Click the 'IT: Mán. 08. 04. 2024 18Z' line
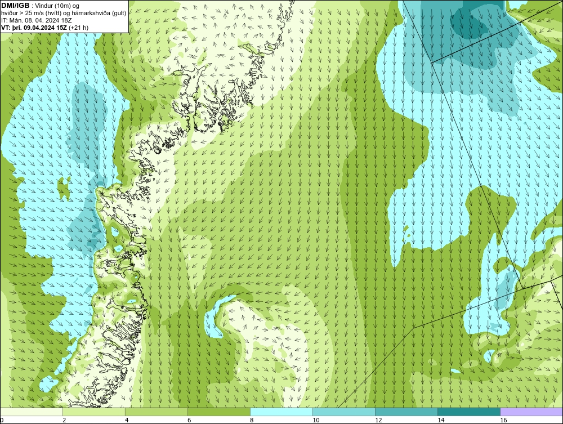 coord(36,20)
